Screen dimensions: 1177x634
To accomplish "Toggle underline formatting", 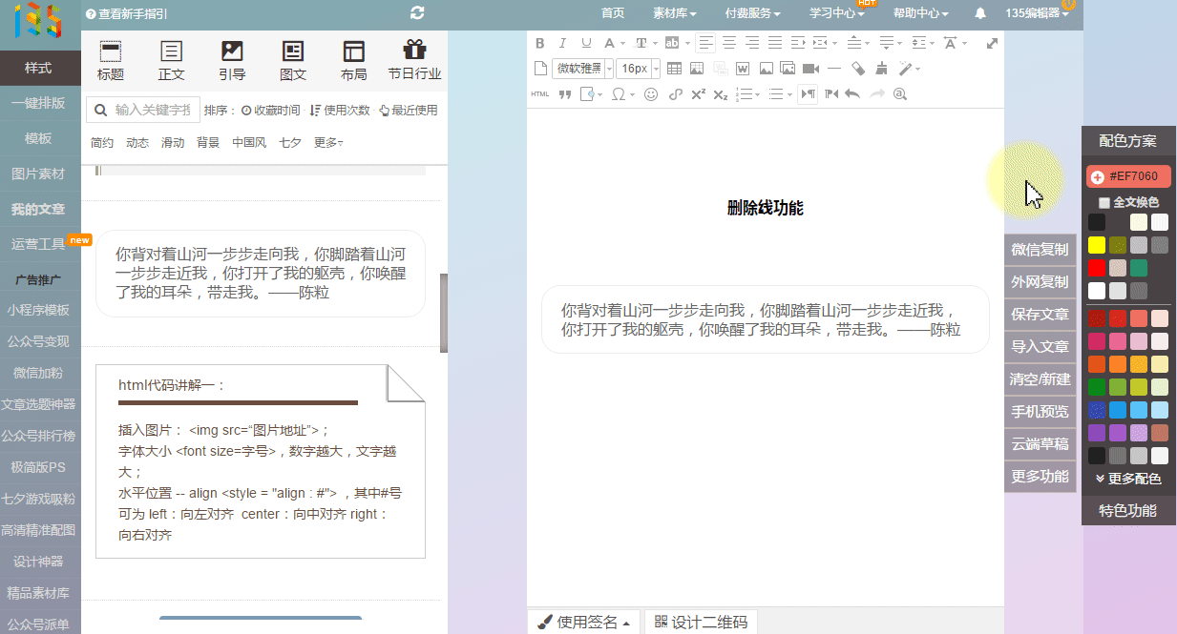I will 586,43.
